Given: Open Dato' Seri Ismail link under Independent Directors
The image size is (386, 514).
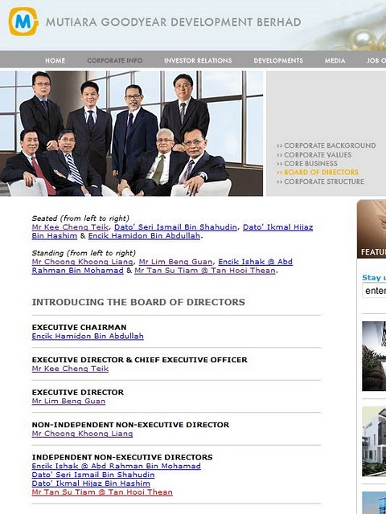Looking at the screenshot, I should tap(93, 475).
